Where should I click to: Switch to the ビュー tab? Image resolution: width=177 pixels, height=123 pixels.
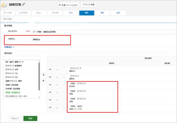click(39, 13)
